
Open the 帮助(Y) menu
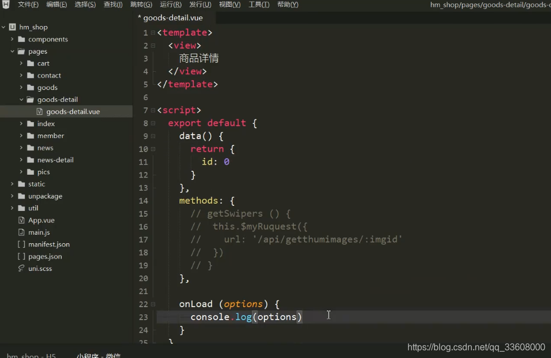288,5
